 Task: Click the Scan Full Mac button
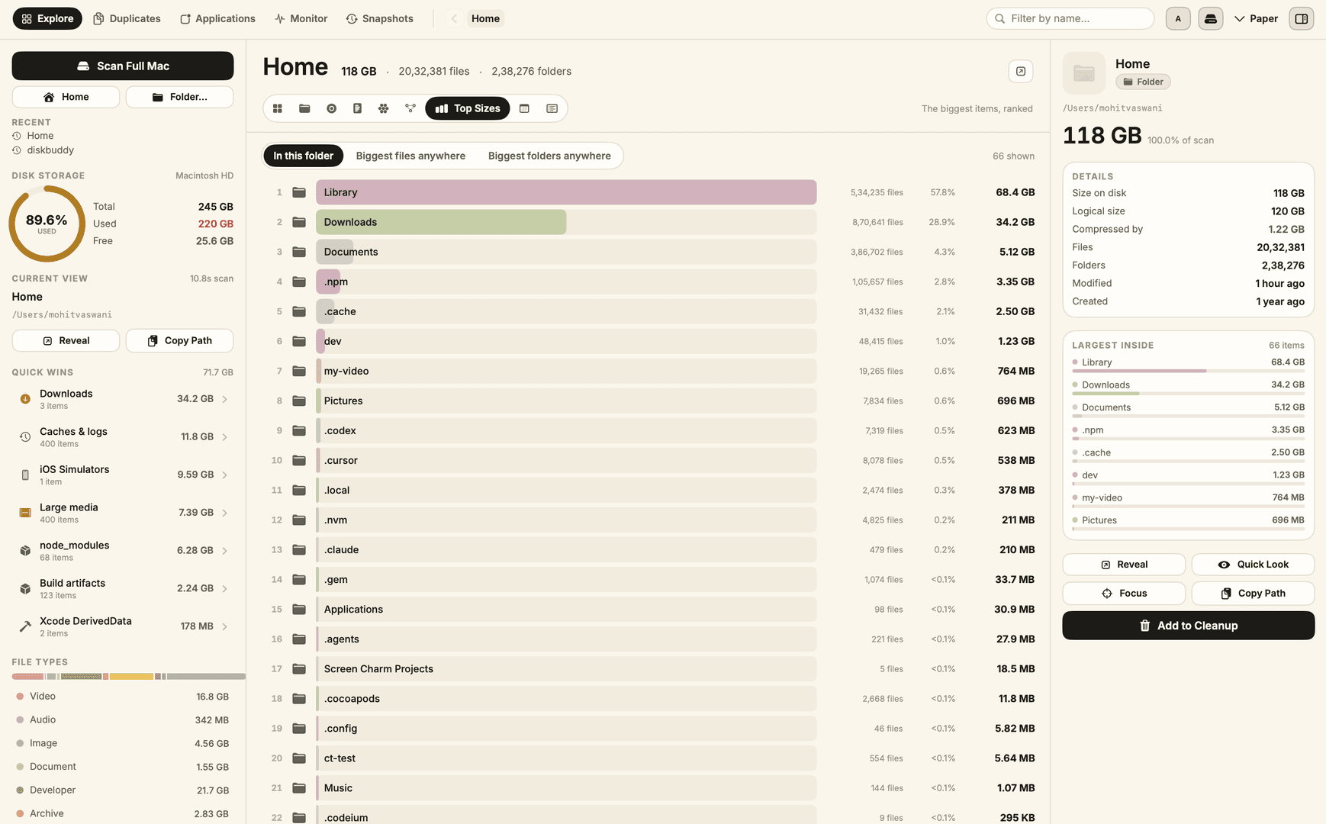(x=123, y=66)
